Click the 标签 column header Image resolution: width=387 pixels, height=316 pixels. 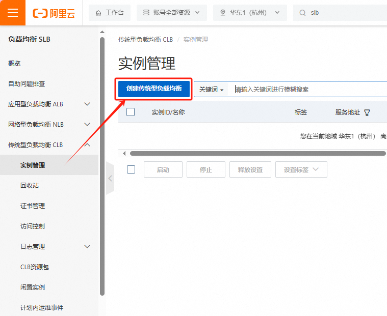tap(301, 112)
